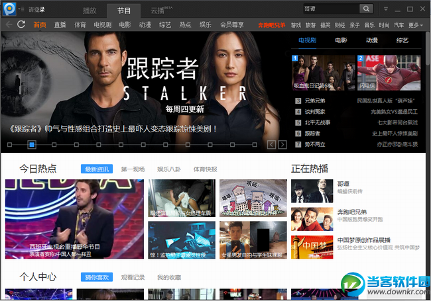Image resolution: width=431 pixels, height=301 pixels.
Task: Click the back arrow navigation icon
Action: pyautogui.click(x=9, y=24)
